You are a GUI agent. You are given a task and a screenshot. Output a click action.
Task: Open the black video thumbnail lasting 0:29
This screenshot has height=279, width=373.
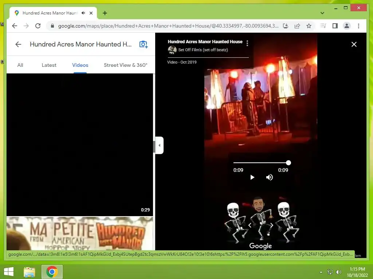80,145
